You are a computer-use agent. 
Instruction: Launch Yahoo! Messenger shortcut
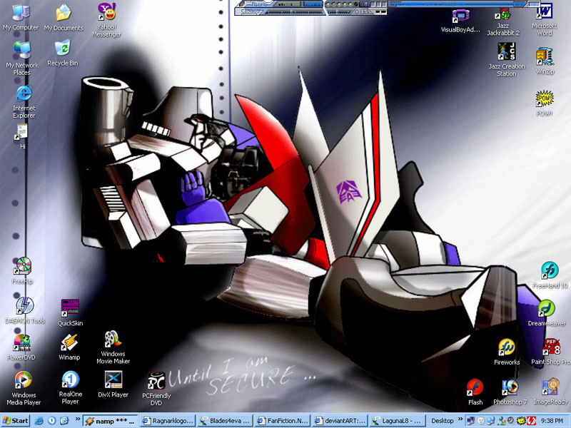click(106, 20)
